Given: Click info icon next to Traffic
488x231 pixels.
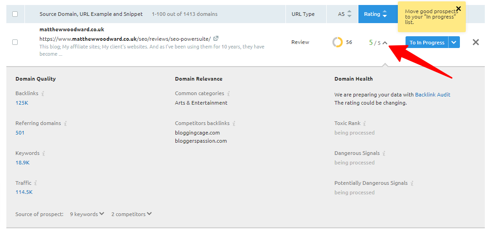Looking at the screenshot, I should point(36,183).
